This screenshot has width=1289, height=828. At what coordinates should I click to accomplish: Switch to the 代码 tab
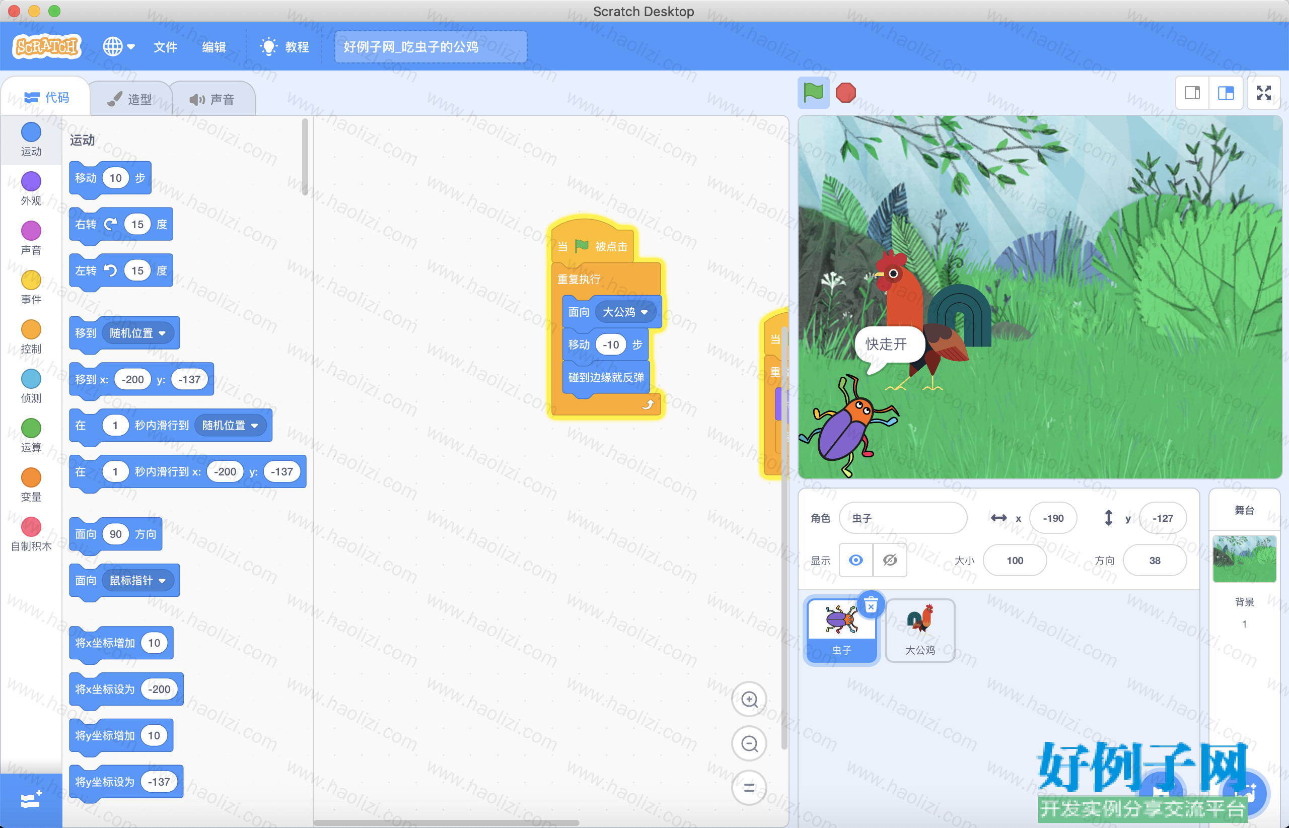coord(46,97)
